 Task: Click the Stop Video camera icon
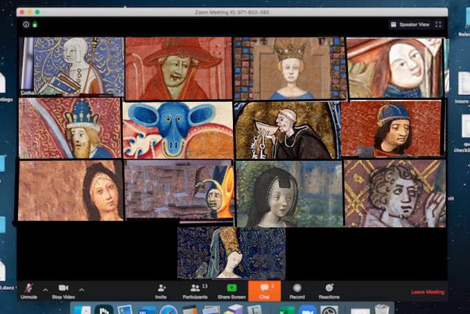click(63, 288)
